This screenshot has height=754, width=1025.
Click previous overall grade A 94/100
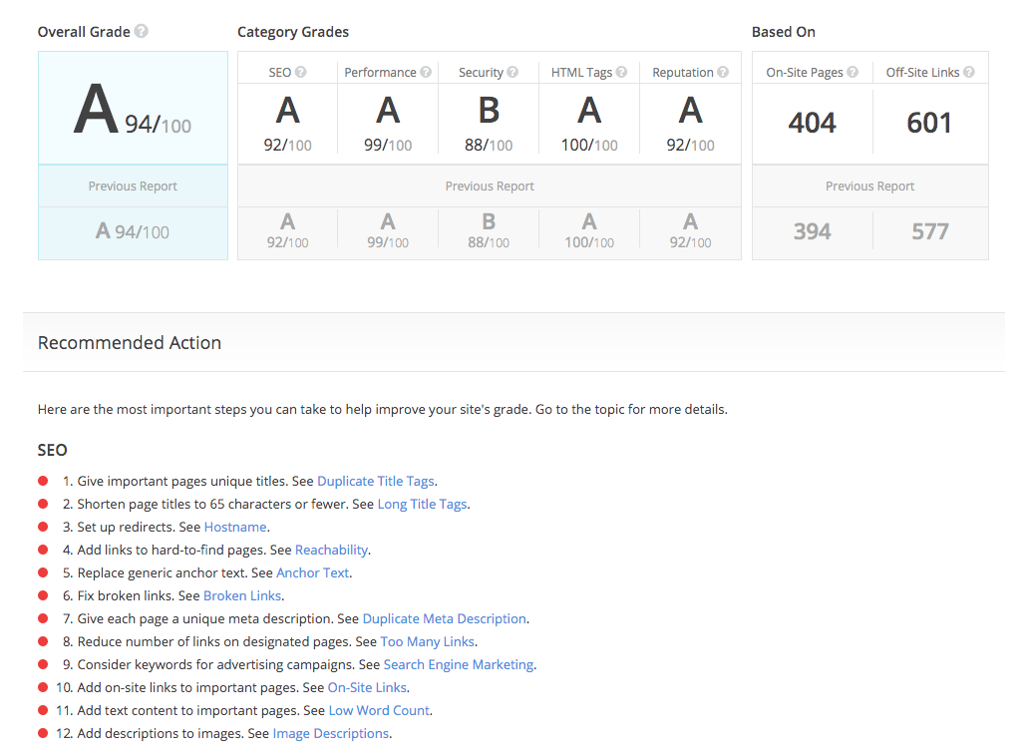pos(133,231)
